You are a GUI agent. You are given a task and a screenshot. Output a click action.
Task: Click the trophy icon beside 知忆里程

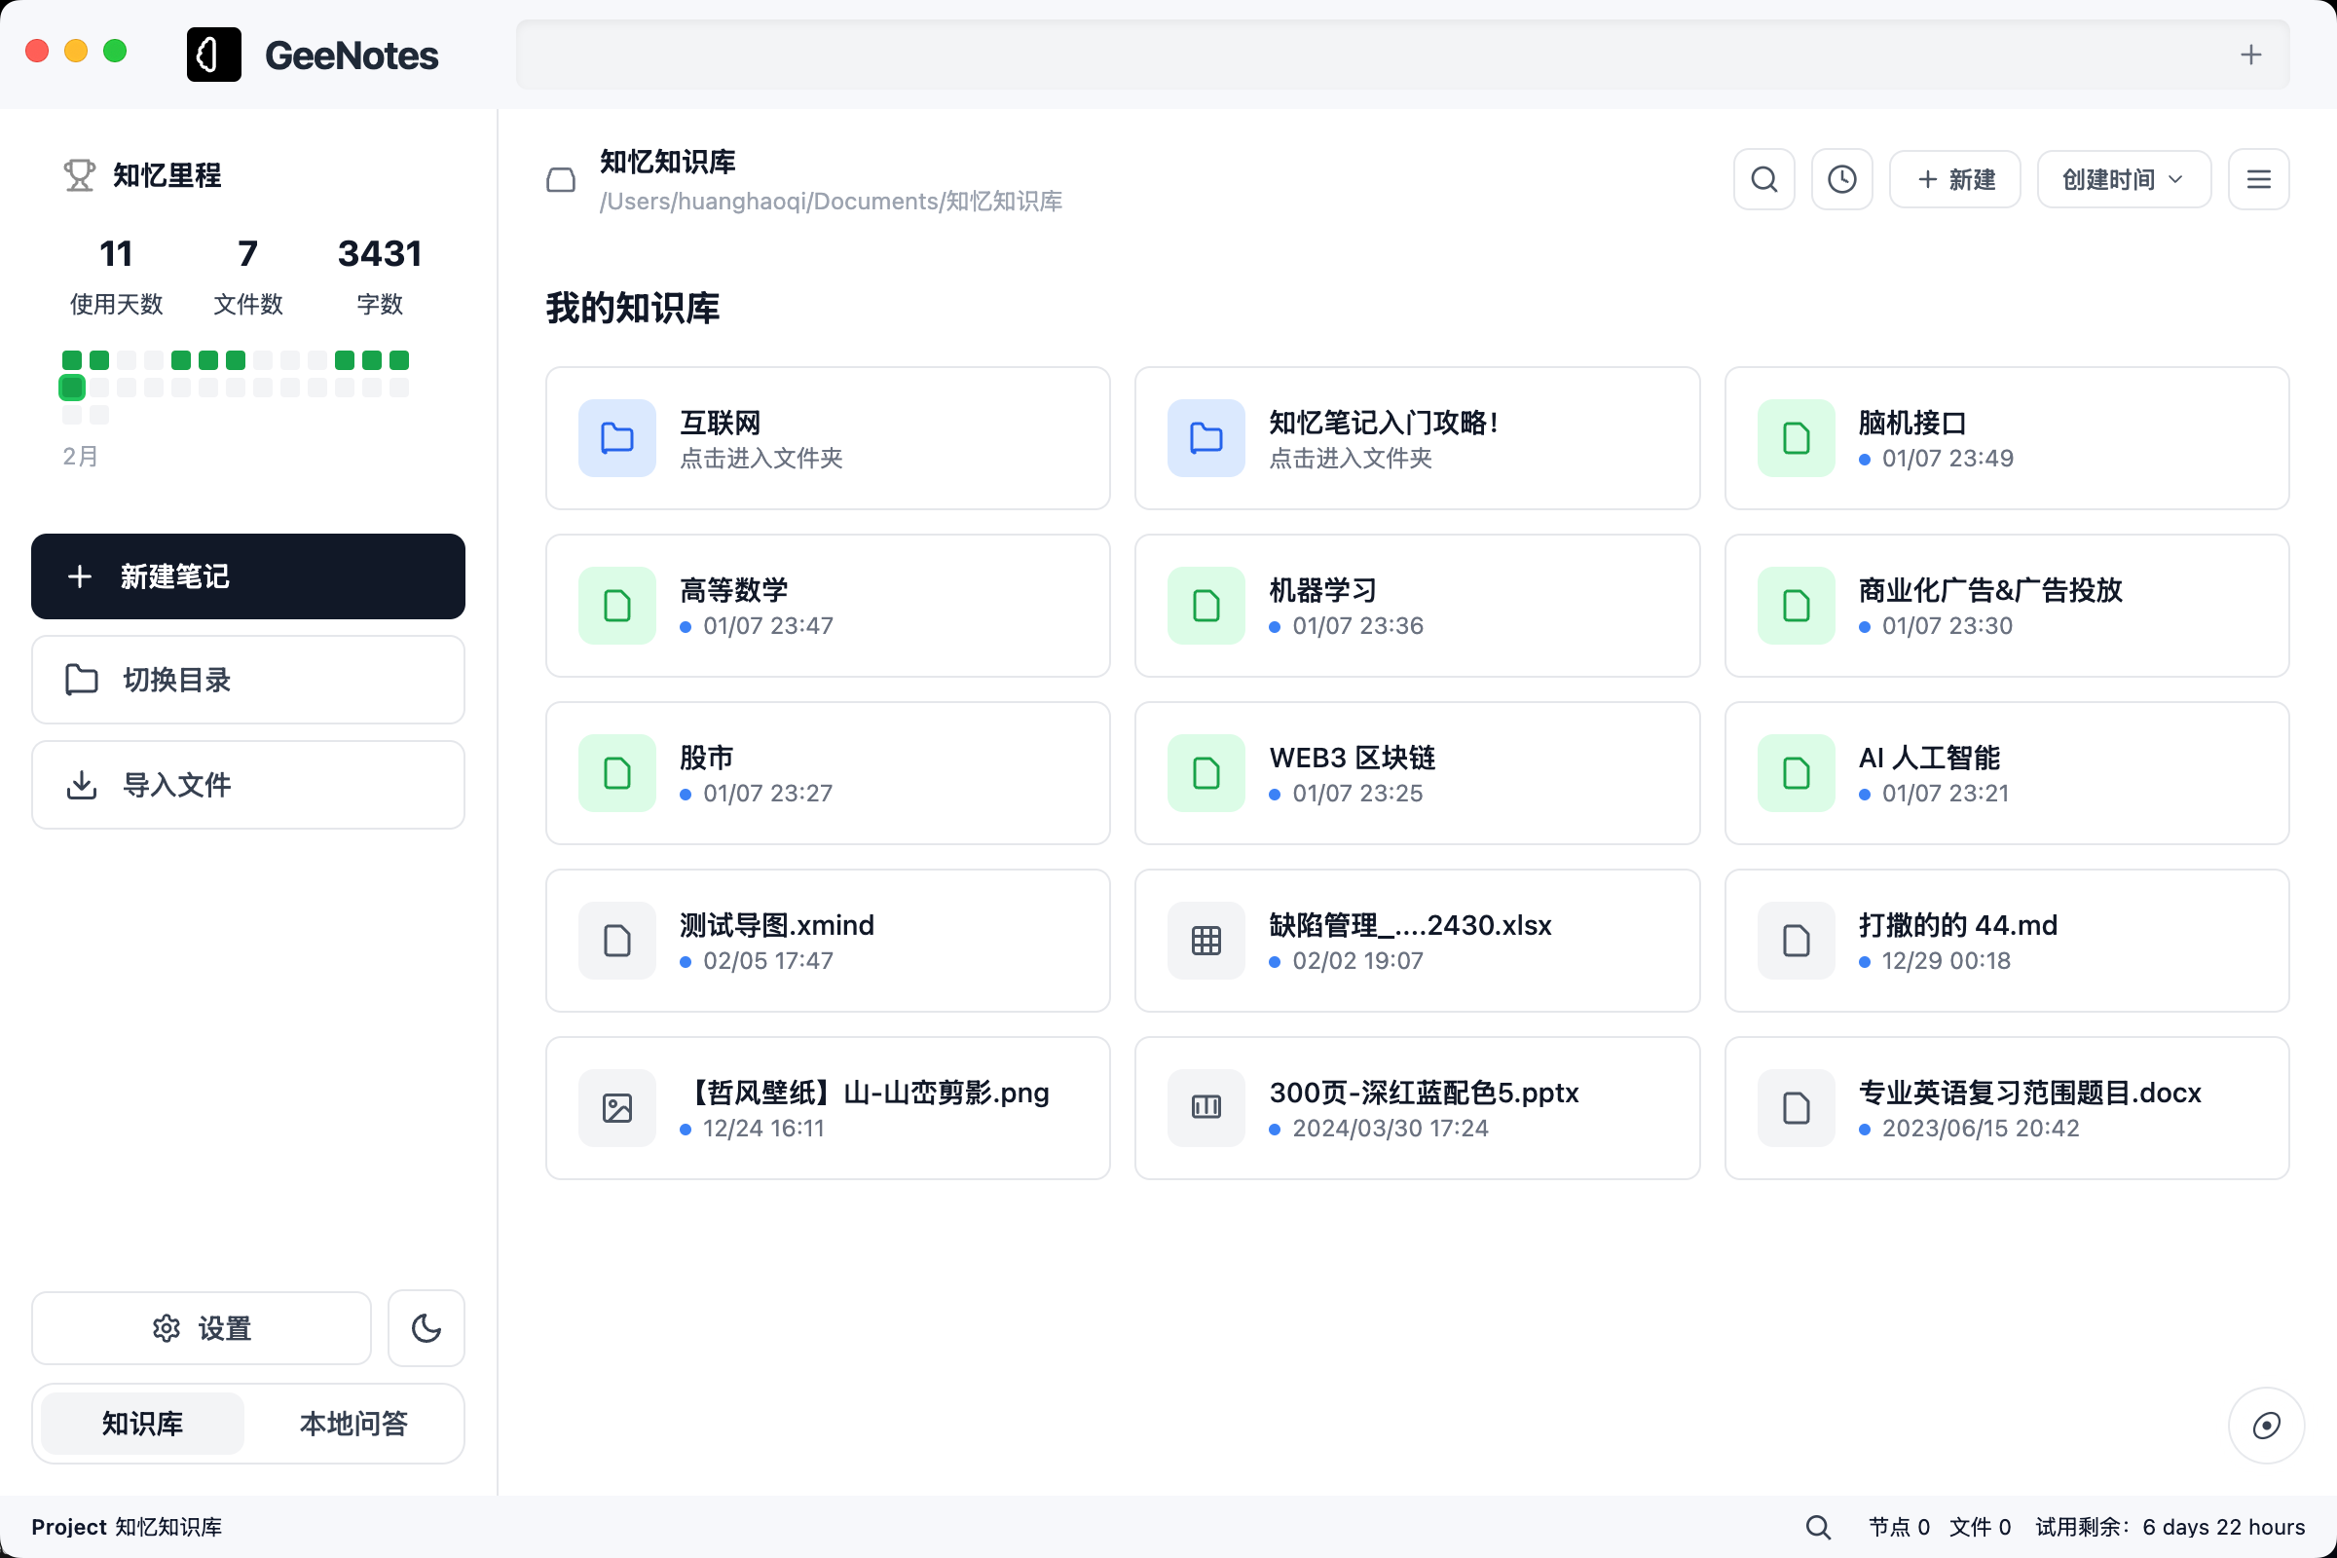tap(80, 174)
